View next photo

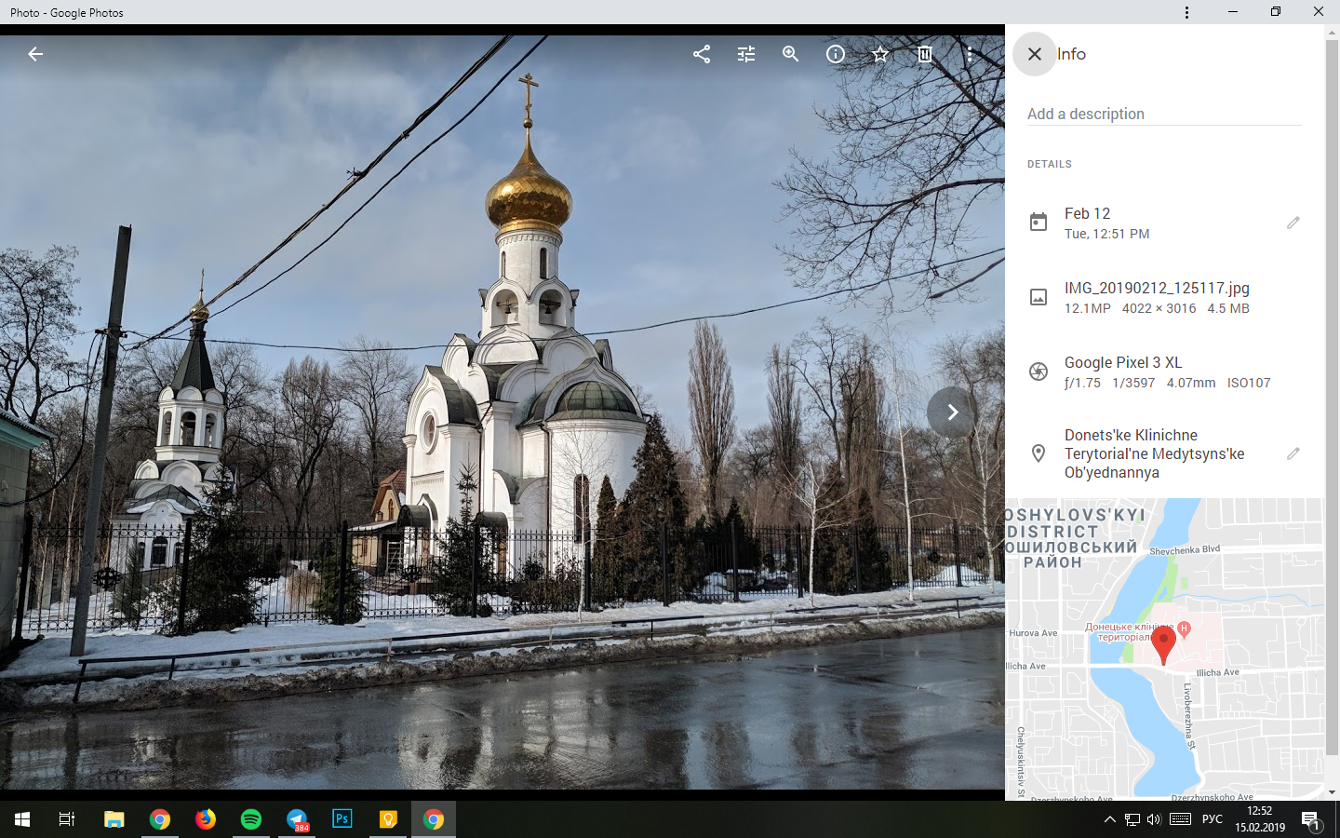point(952,412)
